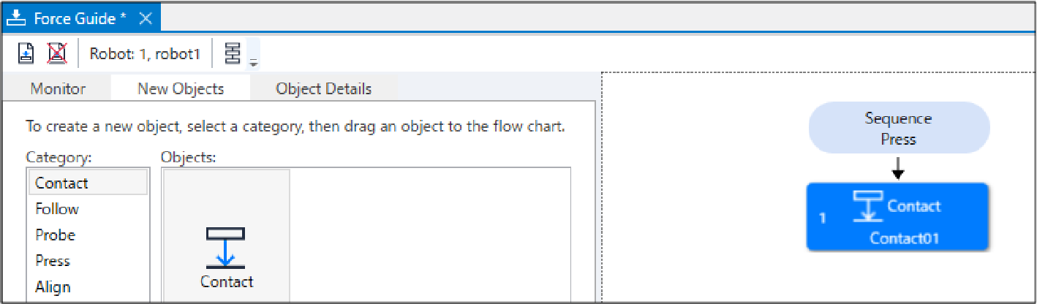The image size is (1037, 304).
Task: Pick the Press category
Action: [x=53, y=261]
